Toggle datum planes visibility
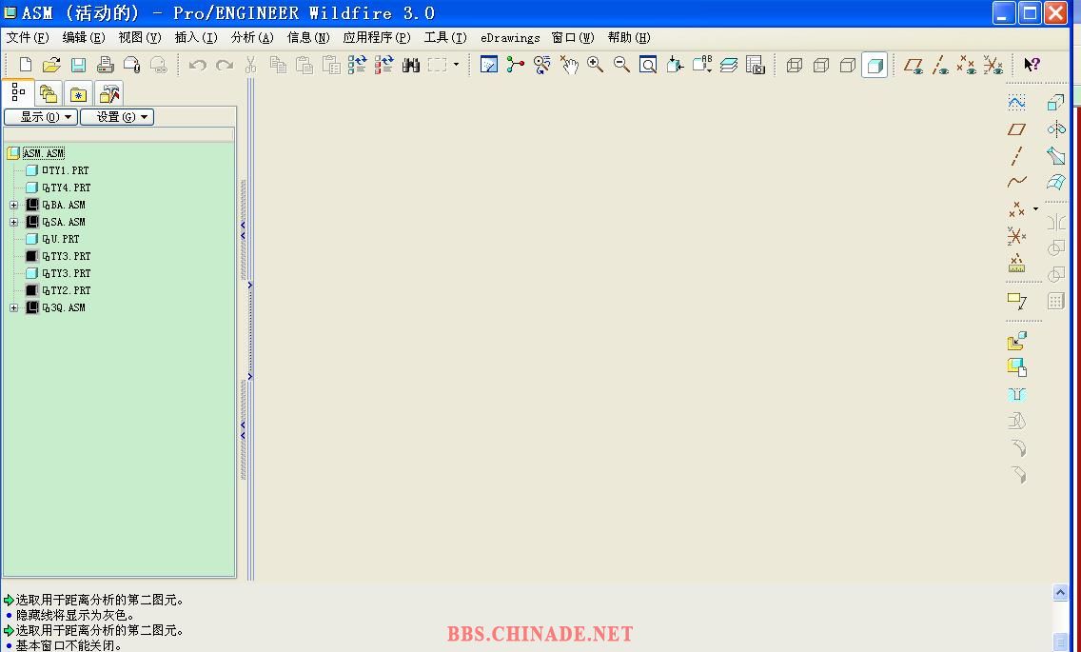The width and height of the screenshot is (1081, 652). [x=914, y=65]
